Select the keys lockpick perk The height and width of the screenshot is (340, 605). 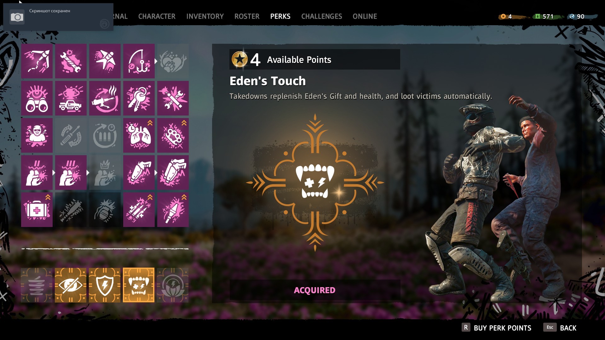tap(139, 98)
